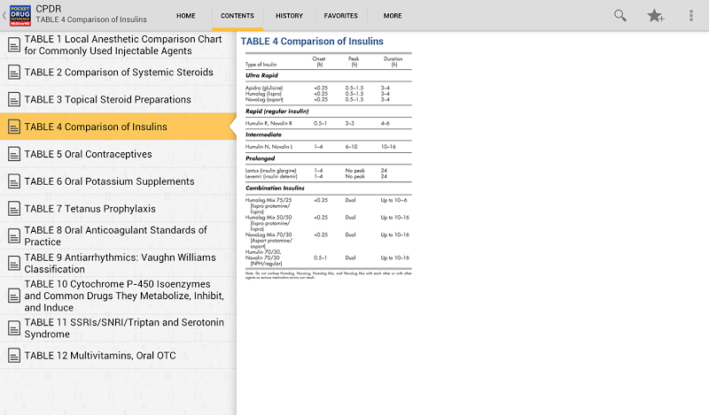Click document icon beside TABLE 11 SSRIs/SNRI
The width and height of the screenshot is (709, 415).
tap(14, 328)
